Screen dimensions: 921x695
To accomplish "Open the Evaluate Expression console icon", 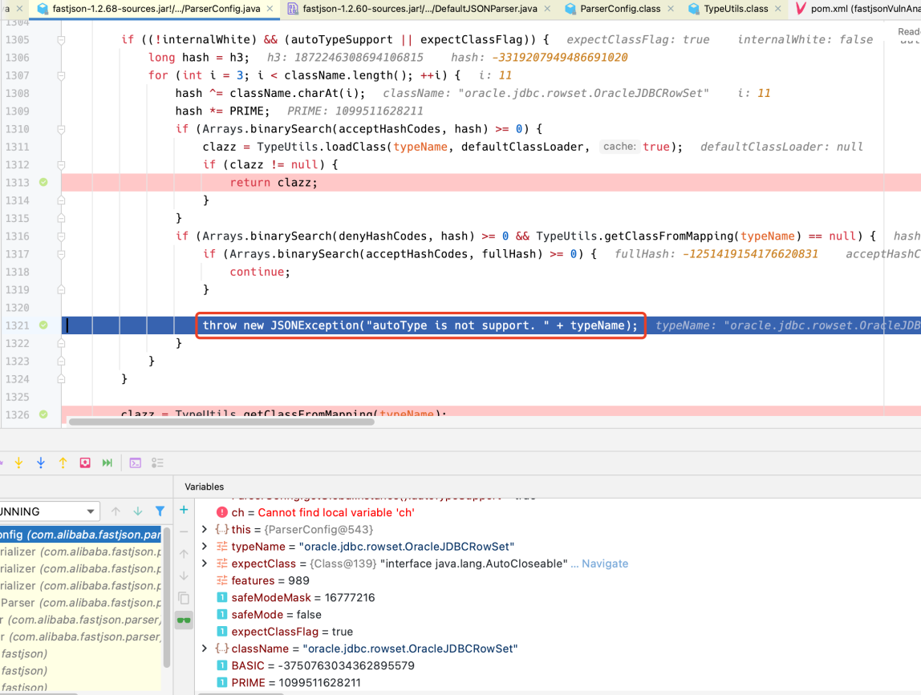I will point(135,463).
